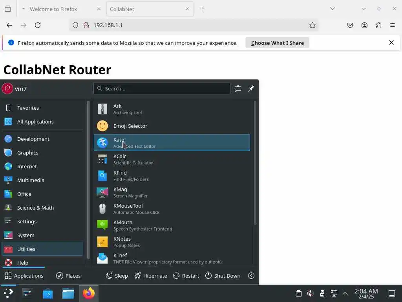The image size is (402, 302).
Task: Open Science & Math category
Action: (x=42, y=208)
